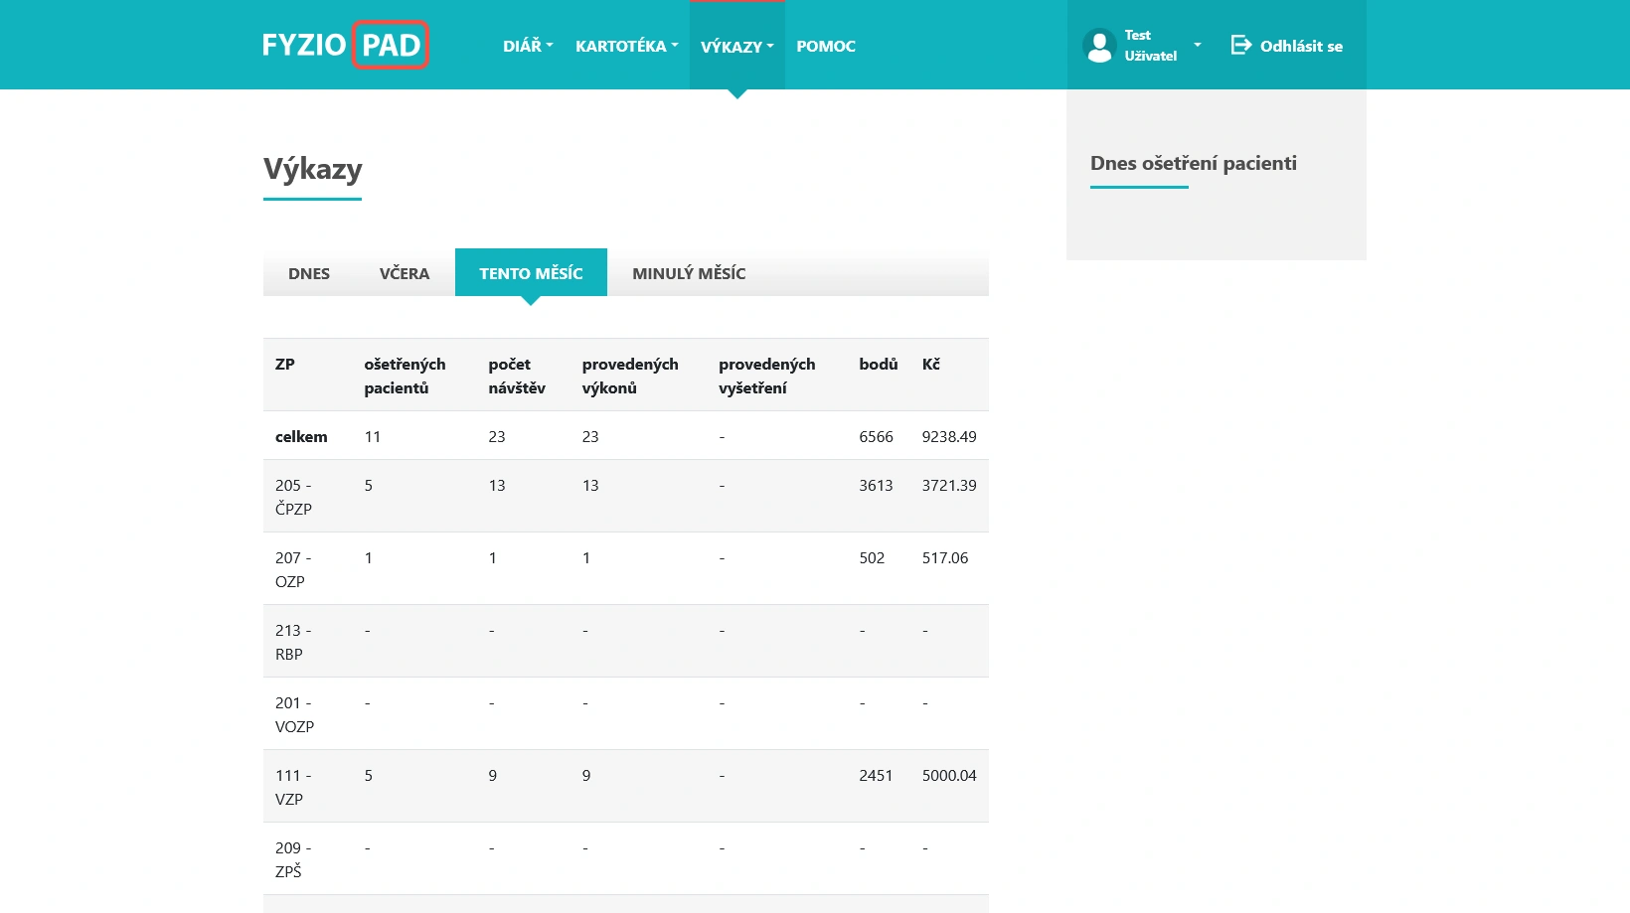
Task: Expand the VÝKAZY dropdown menu
Action: click(x=770, y=47)
